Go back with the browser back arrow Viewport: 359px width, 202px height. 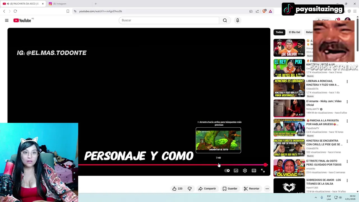click(4, 11)
